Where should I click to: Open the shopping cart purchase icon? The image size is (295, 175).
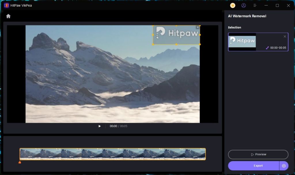point(233,5)
